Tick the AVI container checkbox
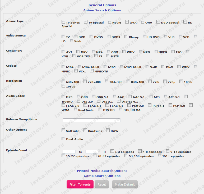 63,51
